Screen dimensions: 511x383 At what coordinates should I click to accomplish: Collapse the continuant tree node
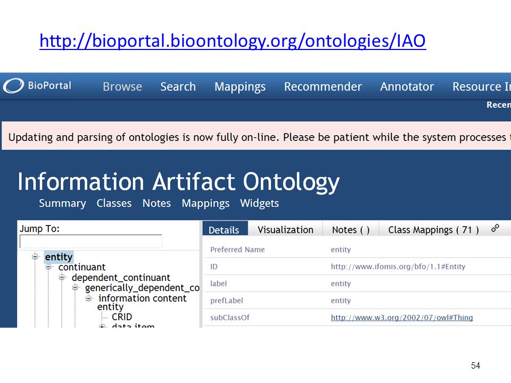click(x=48, y=267)
